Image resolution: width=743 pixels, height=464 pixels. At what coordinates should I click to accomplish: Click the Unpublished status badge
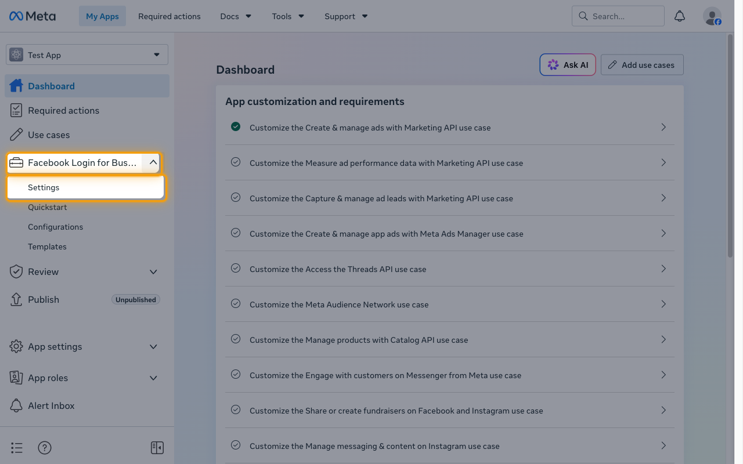point(136,300)
